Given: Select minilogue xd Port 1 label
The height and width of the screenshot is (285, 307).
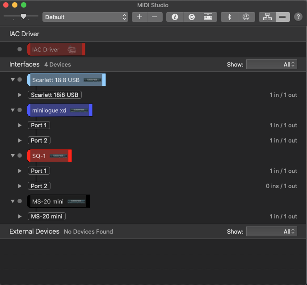Looking at the screenshot, I should click(39, 125).
